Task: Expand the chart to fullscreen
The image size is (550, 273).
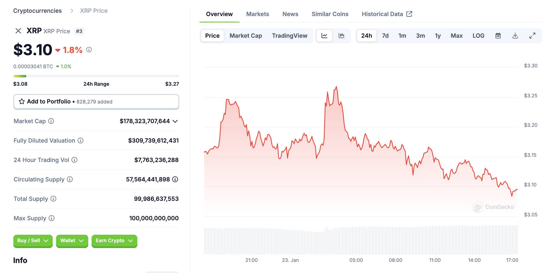Action: (x=532, y=36)
